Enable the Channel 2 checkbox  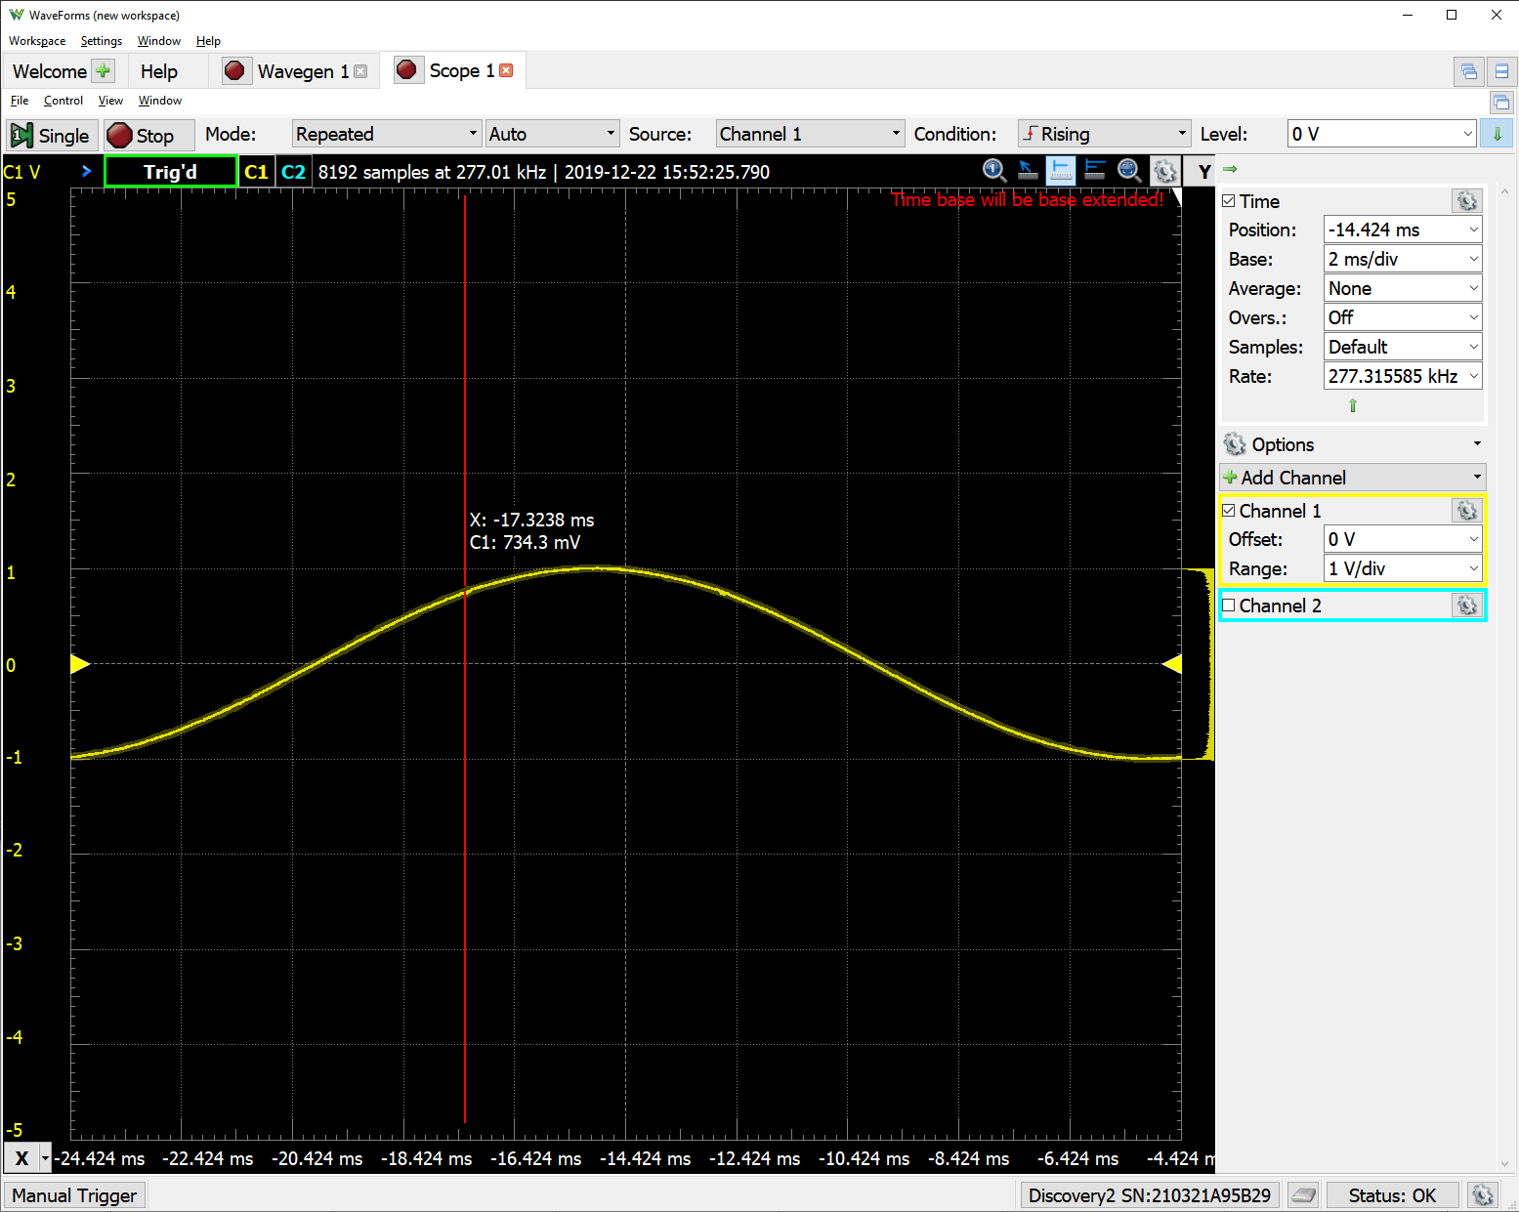click(1229, 606)
